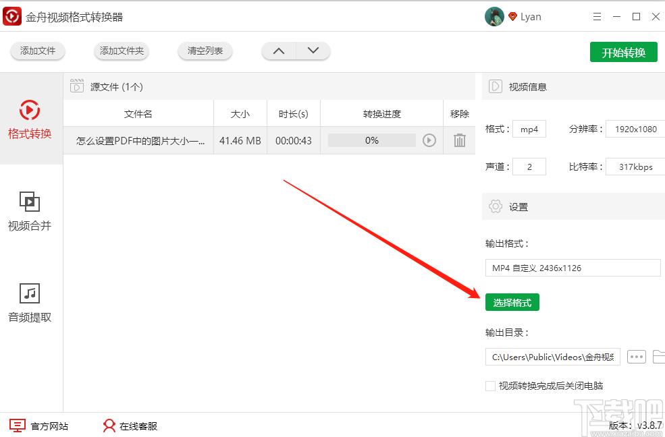Maximize the converter window

click(x=636, y=16)
